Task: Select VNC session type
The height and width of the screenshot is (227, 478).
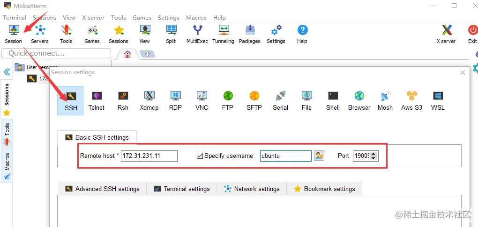Action: pyautogui.click(x=202, y=101)
